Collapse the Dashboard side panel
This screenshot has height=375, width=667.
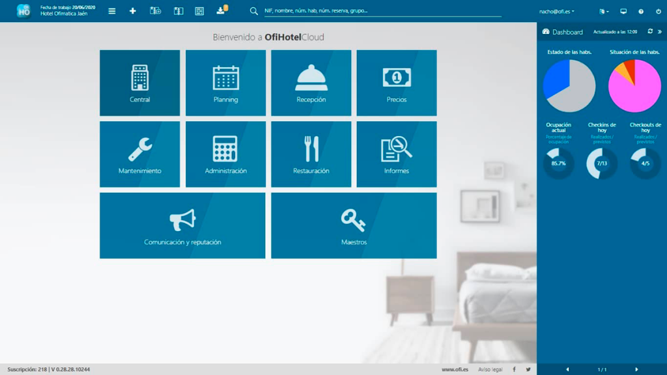(x=660, y=31)
